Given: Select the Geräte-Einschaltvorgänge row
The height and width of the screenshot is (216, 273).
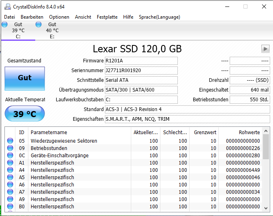Looking at the screenshot, I should point(134,155).
